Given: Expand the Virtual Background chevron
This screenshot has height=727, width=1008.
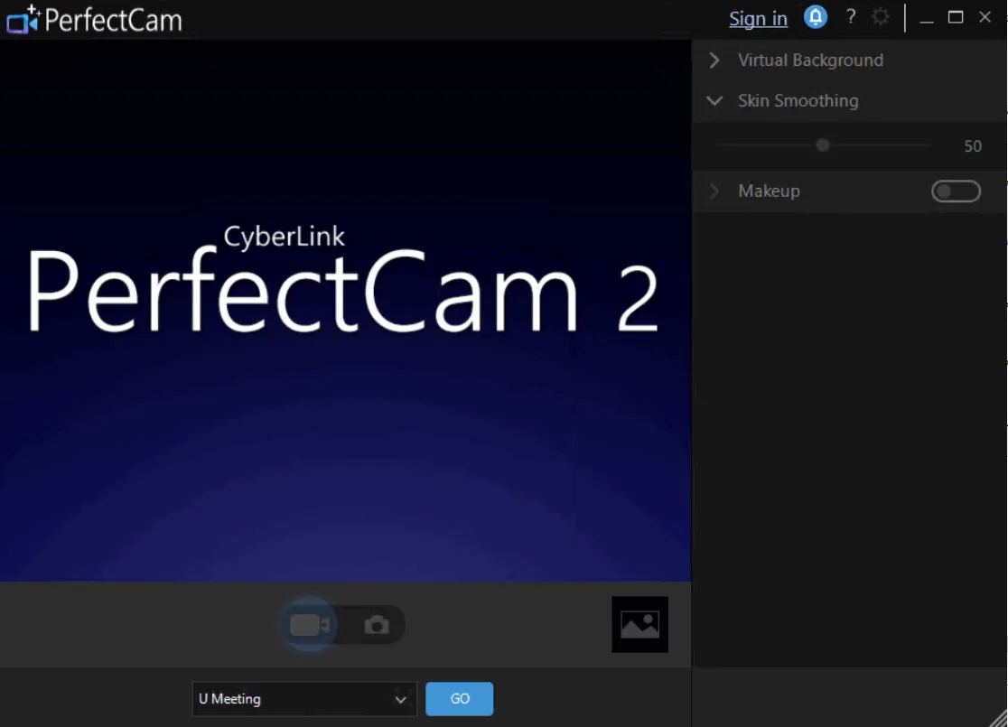Looking at the screenshot, I should pos(714,61).
